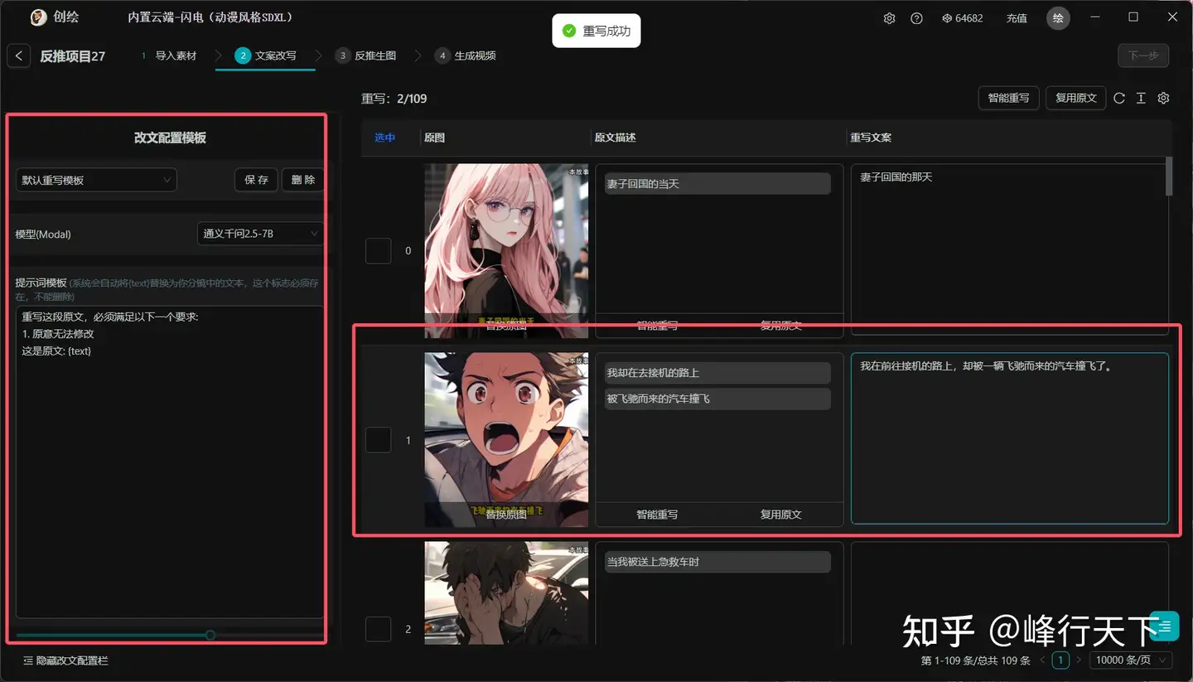Switch to step 2 文案改写
1193x682 pixels.
(266, 56)
